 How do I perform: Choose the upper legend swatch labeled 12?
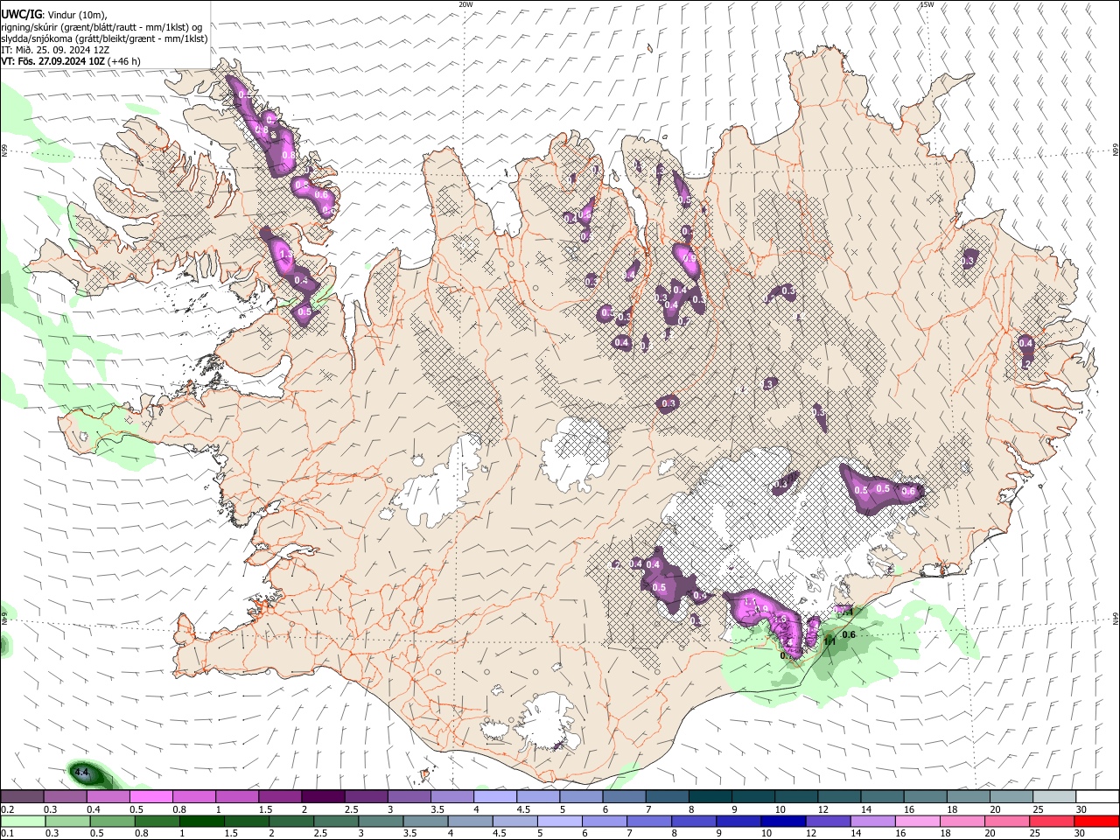coord(840,796)
